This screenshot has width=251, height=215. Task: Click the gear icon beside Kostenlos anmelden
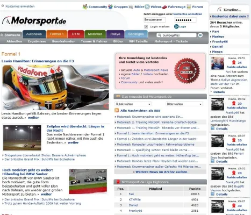pos(3,6)
